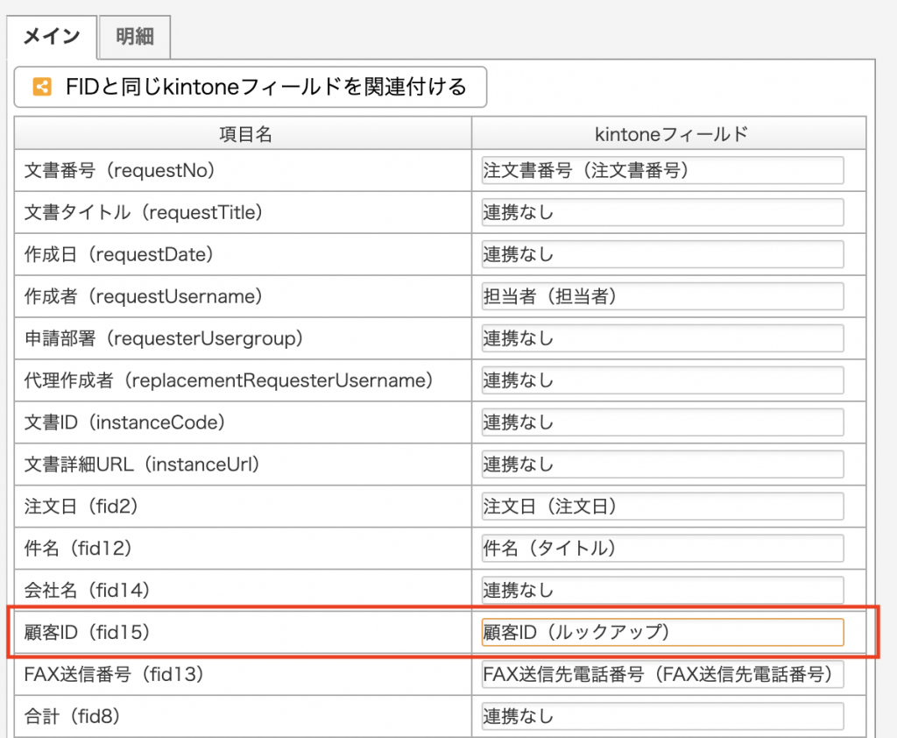Click the 会社名（fid14） item name
The width and height of the screenshot is (897, 738).
87,590
